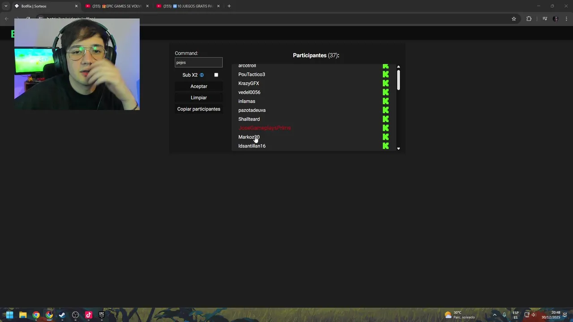Image resolution: width=573 pixels, height=322 pixels.
Task: Enable the Sub X2 checkbox
Action: coord(216,75)
